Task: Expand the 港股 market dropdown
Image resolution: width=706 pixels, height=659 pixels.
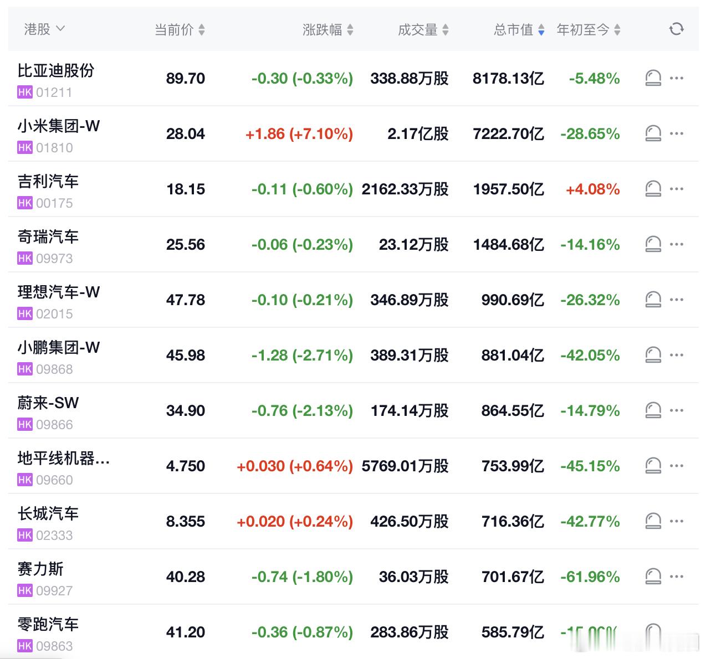Action: point(44,29)
